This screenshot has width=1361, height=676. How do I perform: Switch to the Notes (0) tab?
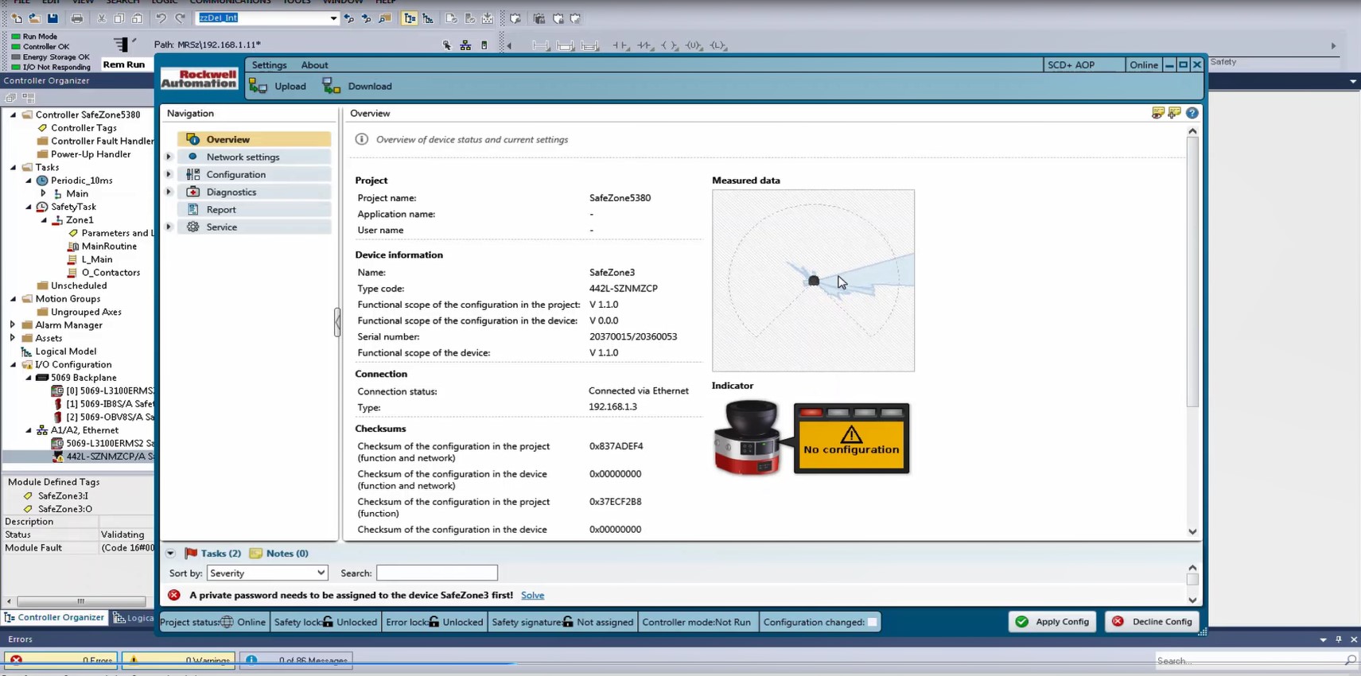[x=287, y=553]
